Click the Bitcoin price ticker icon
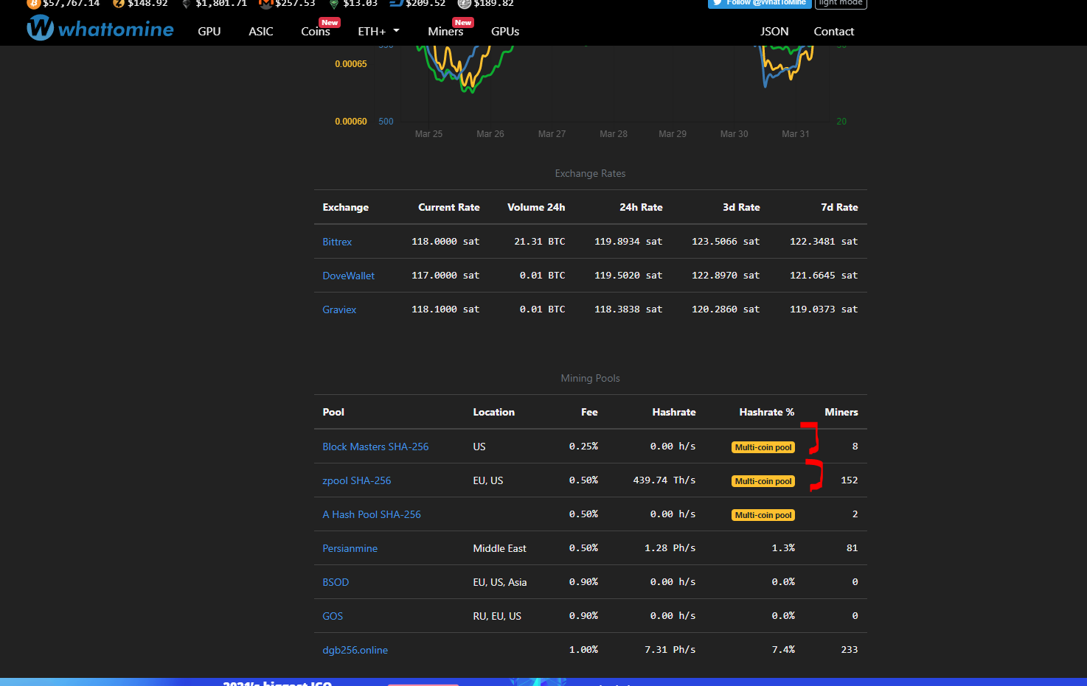Screen dimensions: 1087x686 33,3
